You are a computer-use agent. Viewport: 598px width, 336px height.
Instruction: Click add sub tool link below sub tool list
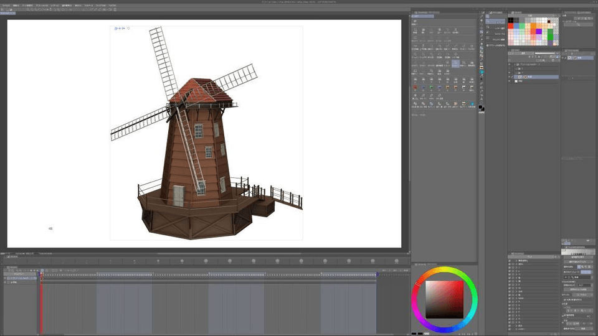(x=496, y=45)
